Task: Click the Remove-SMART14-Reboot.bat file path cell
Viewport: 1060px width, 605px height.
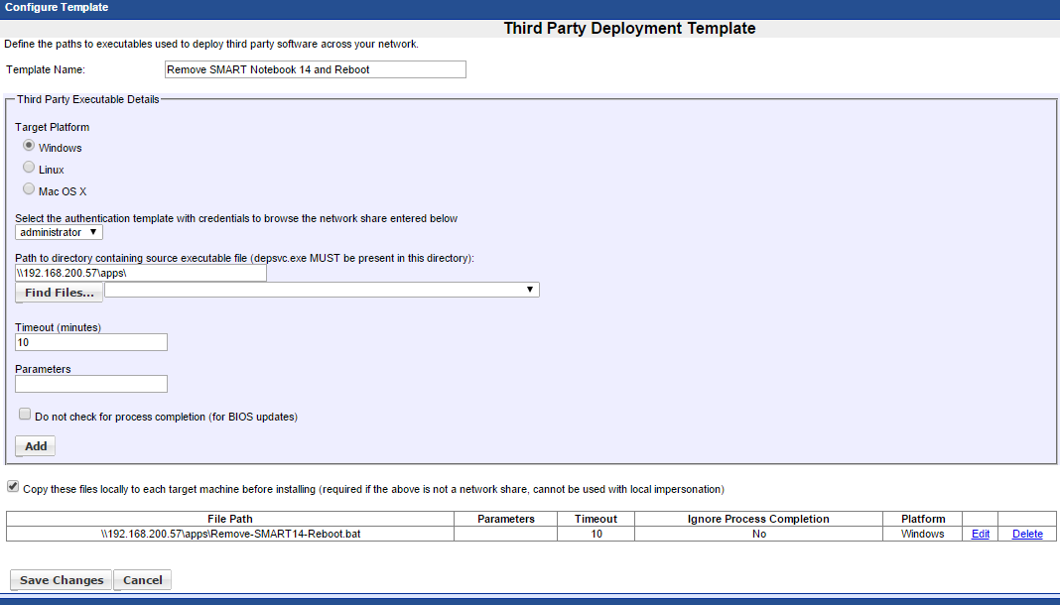Action: point(230,534)
